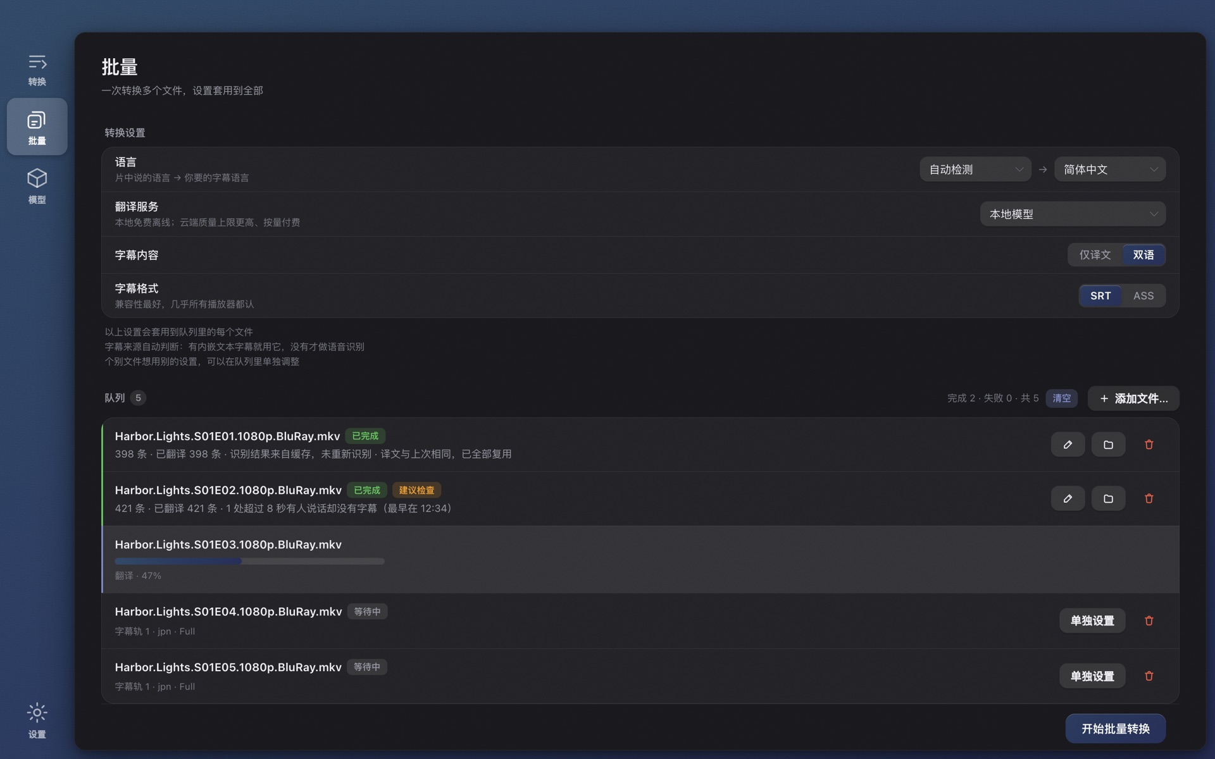Click the pencil edit icon for S01E01
1215x759 pixels.
pos(1068,445)
